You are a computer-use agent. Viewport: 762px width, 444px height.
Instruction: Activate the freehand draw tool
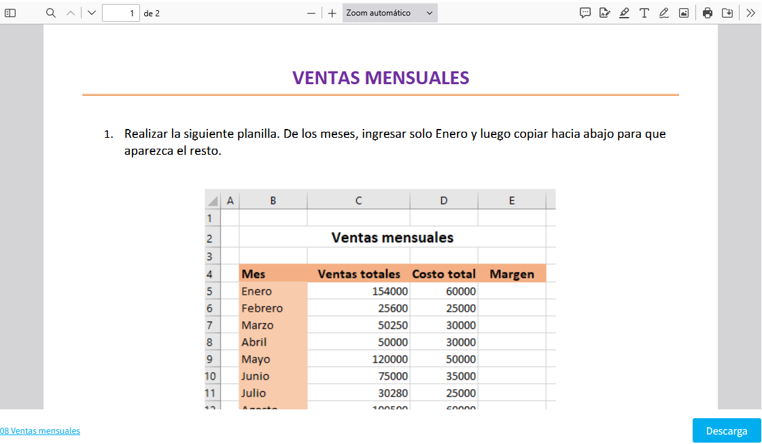664,13
